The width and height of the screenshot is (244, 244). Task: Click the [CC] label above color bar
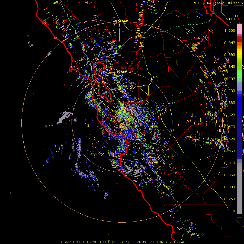pos(232,19)
